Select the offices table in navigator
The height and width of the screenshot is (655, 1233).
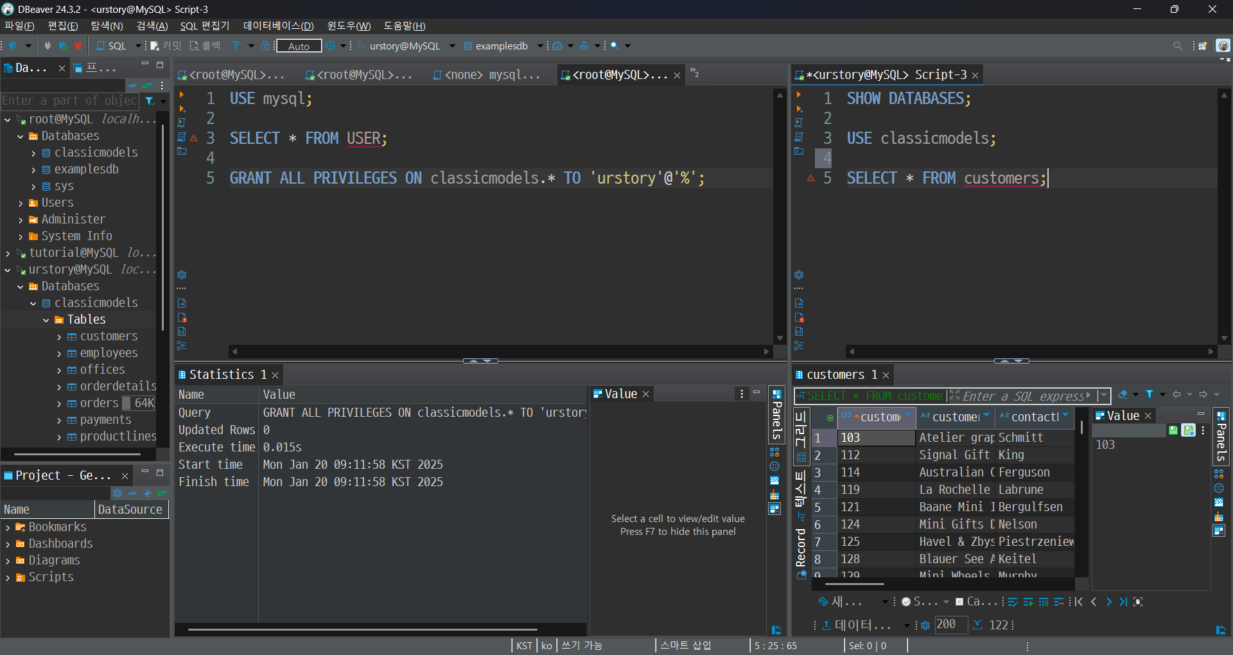102,370
